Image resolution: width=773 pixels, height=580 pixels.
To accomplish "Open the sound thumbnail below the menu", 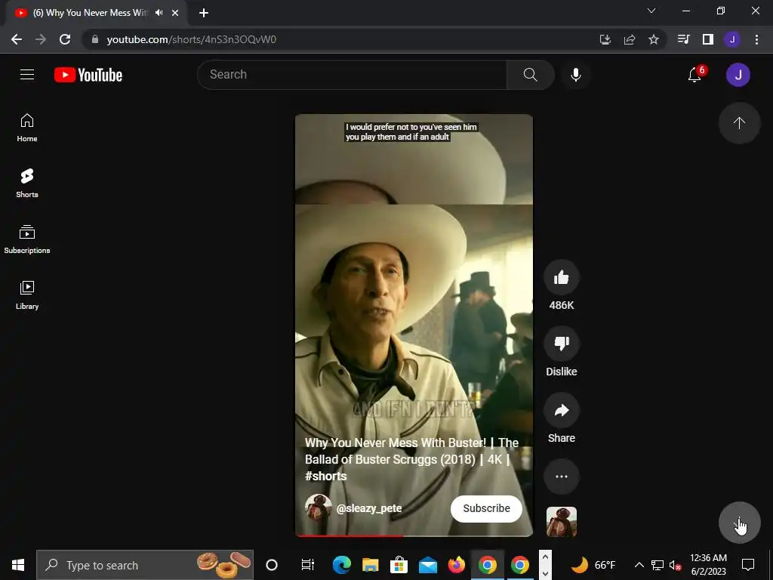I will [562, 521].
